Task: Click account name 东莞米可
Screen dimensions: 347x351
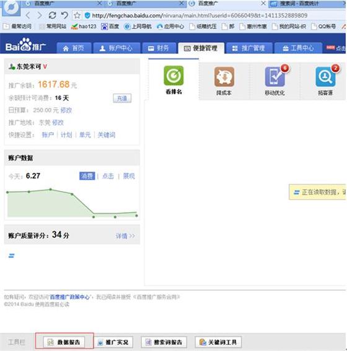Action: [29, 66]
